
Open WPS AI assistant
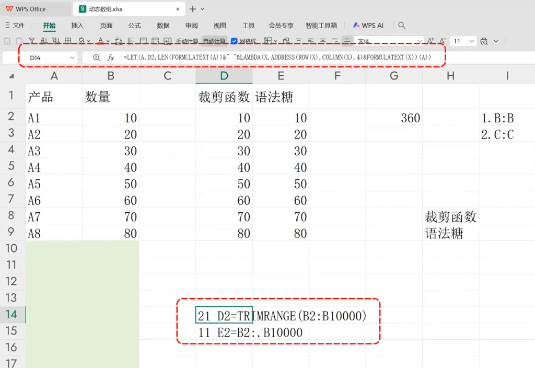368,25
